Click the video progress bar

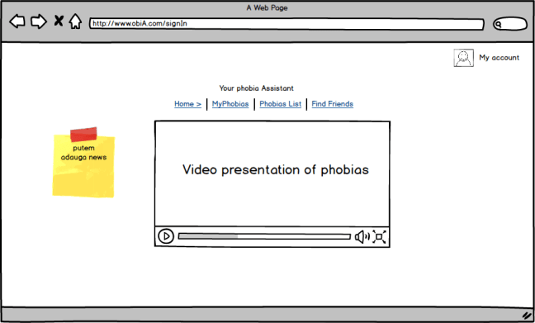click(264, 236)
